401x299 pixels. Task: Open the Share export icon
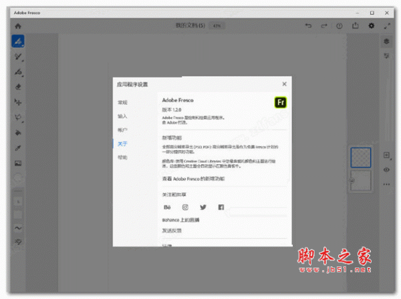(356, 25)
